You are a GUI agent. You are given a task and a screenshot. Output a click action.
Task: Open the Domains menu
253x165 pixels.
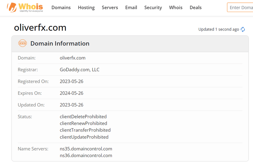coord(61,8)
